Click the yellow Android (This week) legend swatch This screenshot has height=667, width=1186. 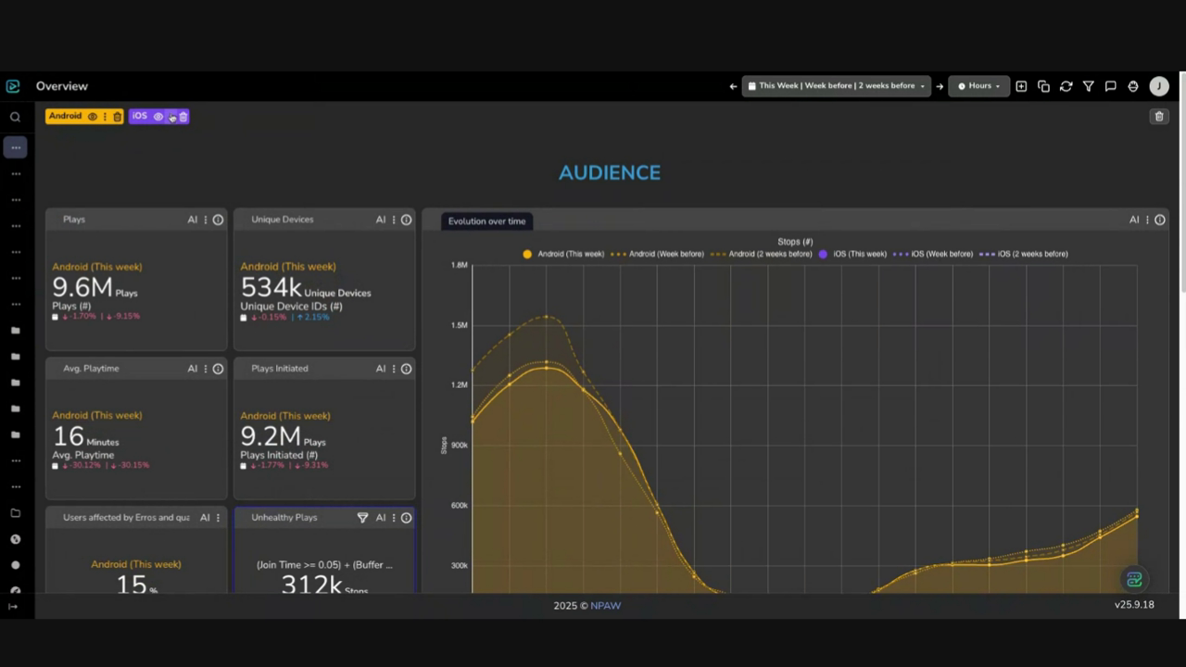[527, 254]
